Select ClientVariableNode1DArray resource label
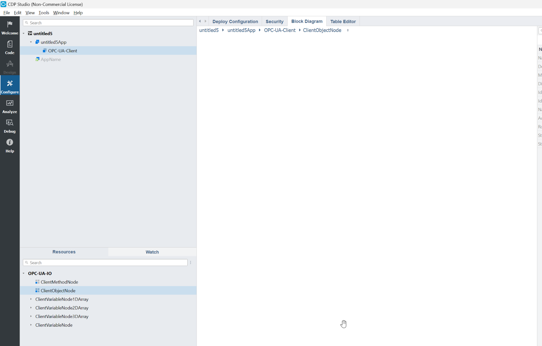The height and width of the screenshot is (346, 542). (62, 299)
